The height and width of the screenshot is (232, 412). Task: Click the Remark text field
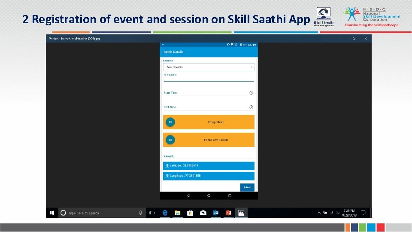[209, 156]
